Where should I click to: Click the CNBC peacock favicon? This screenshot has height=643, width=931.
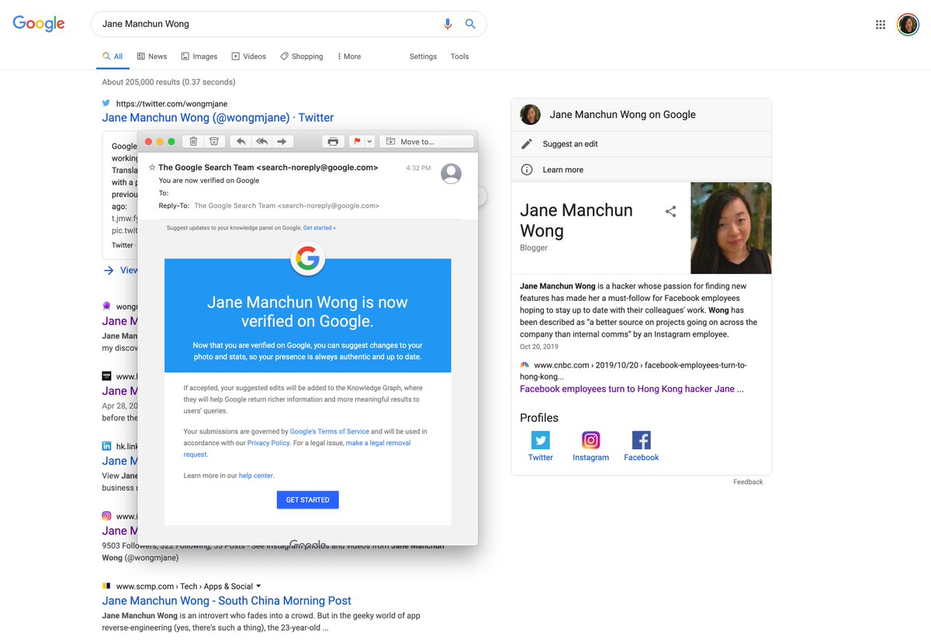click(525, 365)
